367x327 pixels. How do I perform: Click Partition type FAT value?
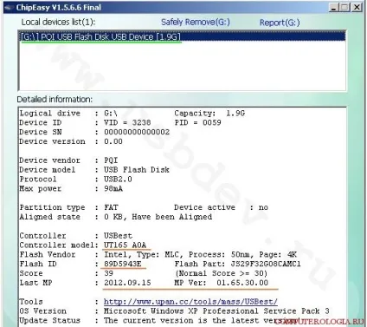111,207
